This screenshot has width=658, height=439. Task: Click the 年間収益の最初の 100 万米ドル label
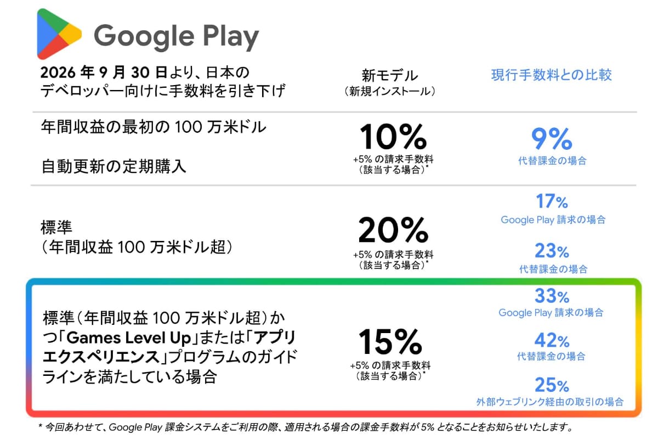[154, 127]
